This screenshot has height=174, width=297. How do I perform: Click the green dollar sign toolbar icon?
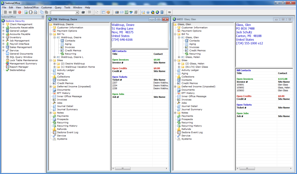point(126,12)
